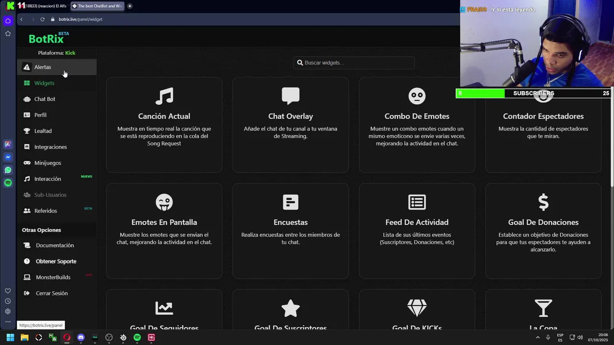Open bookmarks star in Opera sidebar
Image resolution: width=614 pixels, height=345 pixels.
[8, 34]
